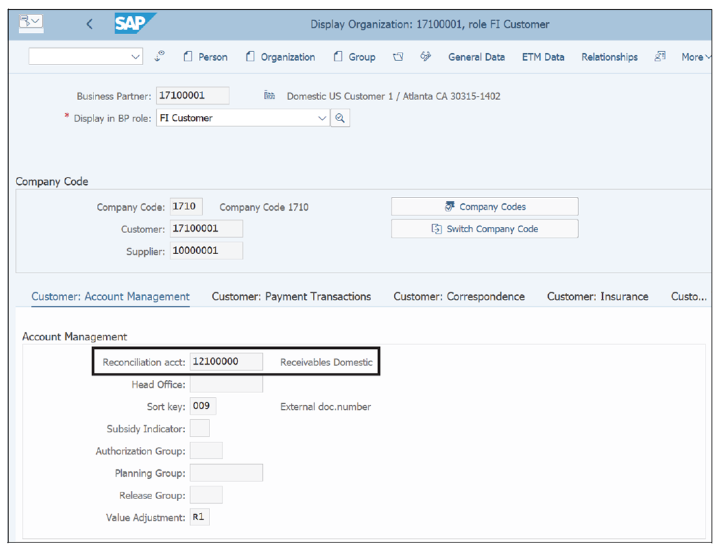Viewport: 722px width, 551px height.
Task: Click the back arrow in the title bar
Action: [x=89, y=24]
